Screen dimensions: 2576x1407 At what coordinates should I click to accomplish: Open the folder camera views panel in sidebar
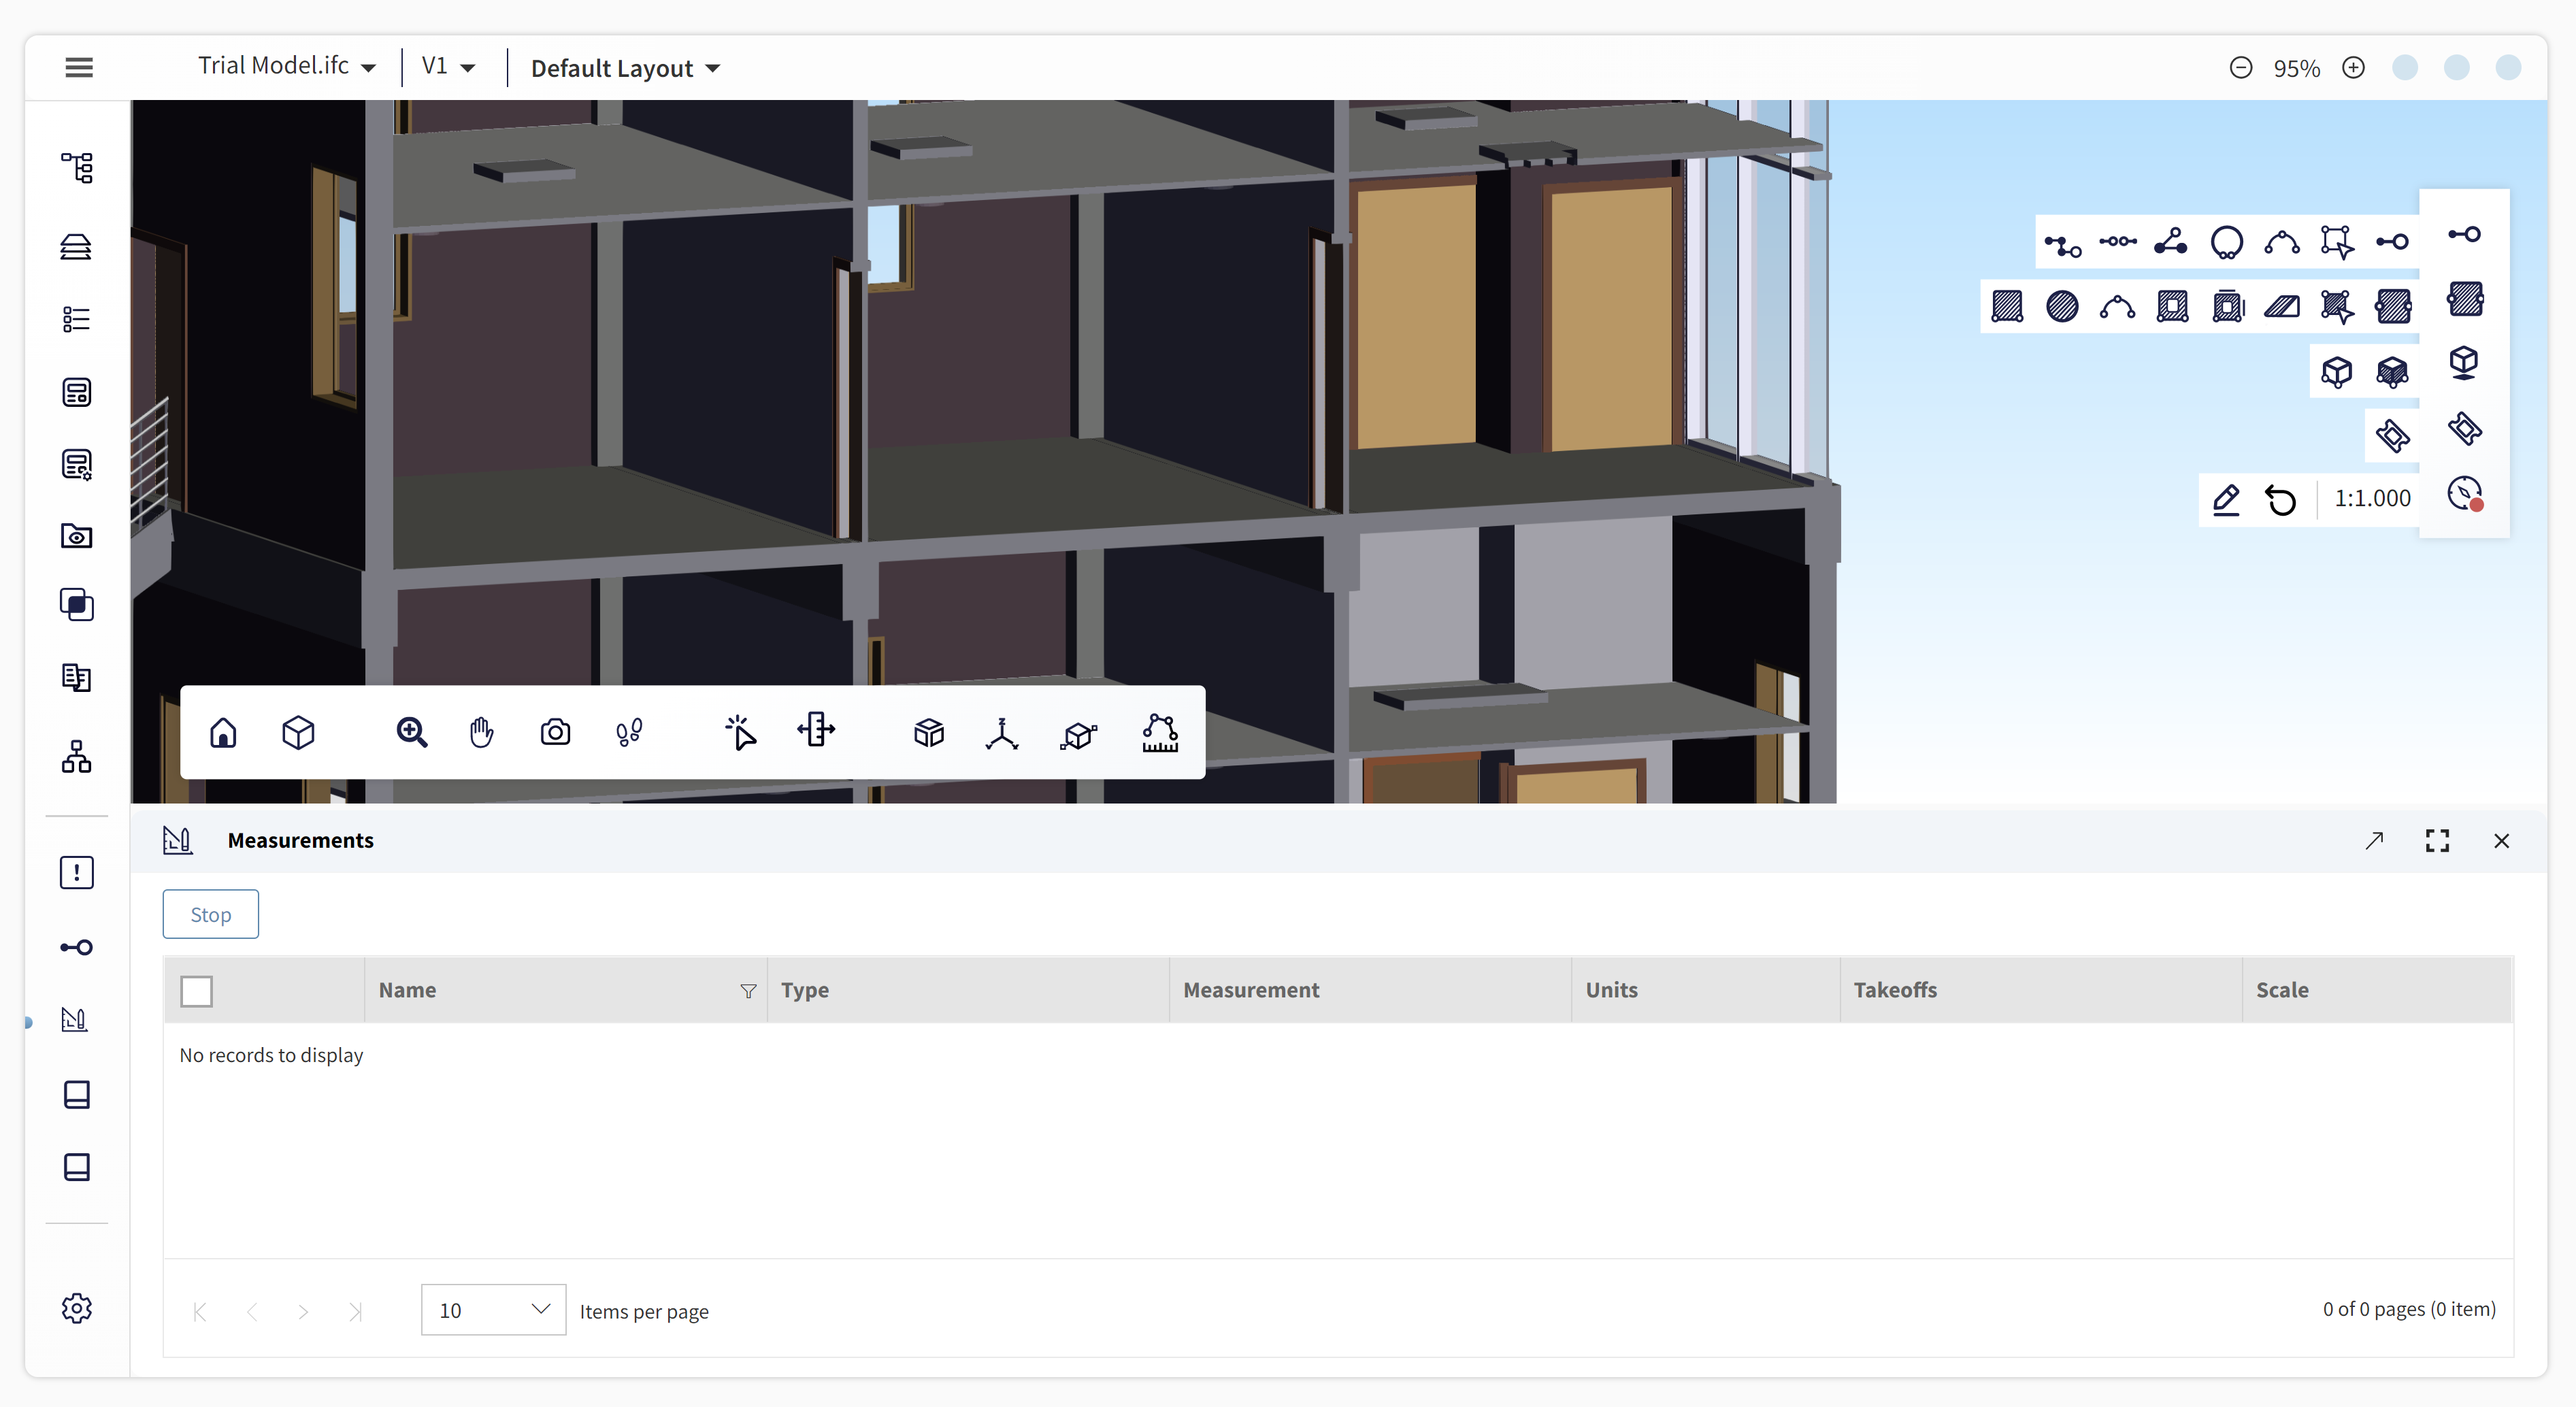(x=77, y=536)
